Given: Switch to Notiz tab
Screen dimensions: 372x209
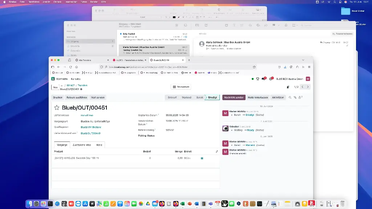Looking at the screenshot, I should 99,145.
